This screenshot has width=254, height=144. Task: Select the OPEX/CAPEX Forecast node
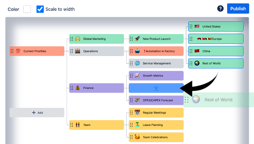(x=158, y=100)
